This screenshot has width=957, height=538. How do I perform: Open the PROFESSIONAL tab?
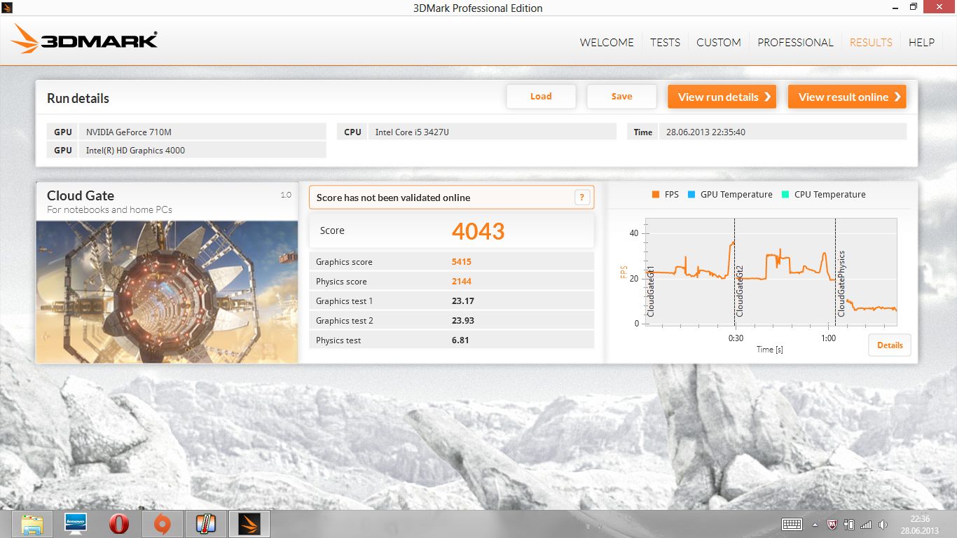pyautogui.click(x=795, y=42)
